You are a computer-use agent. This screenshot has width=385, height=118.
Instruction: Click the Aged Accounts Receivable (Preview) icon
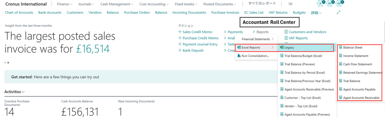tap(282, 89)
